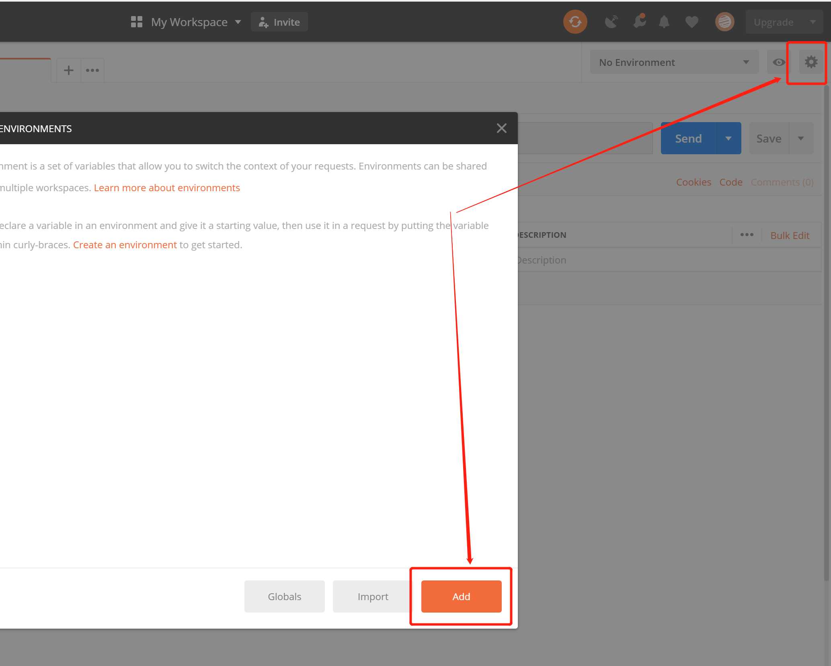
Task: Expand the Upgrade dropdown arrow
Action: (x=813, y=22)
